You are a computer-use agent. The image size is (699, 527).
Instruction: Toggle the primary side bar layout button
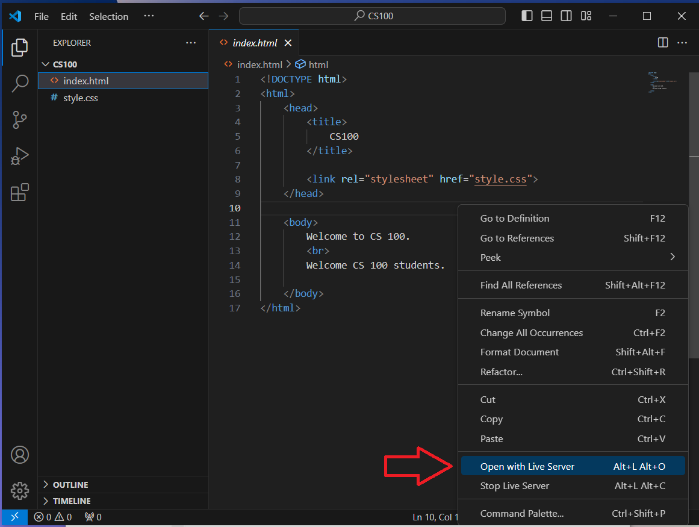pos(527,16)
